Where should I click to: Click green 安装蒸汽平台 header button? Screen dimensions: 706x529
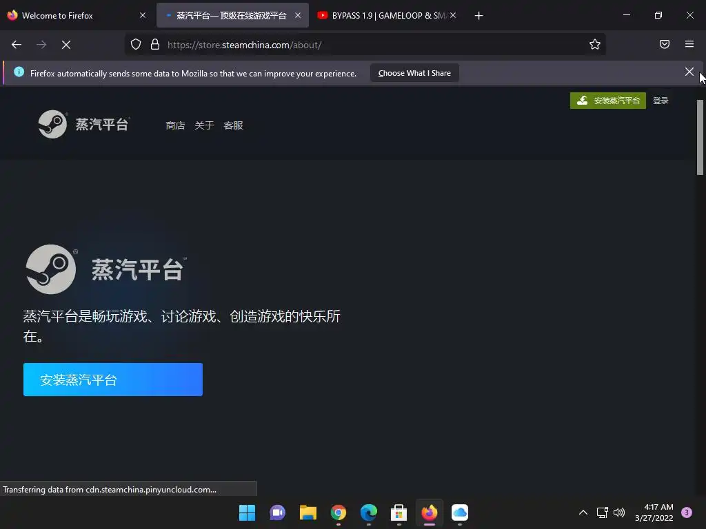click(608, 101)
